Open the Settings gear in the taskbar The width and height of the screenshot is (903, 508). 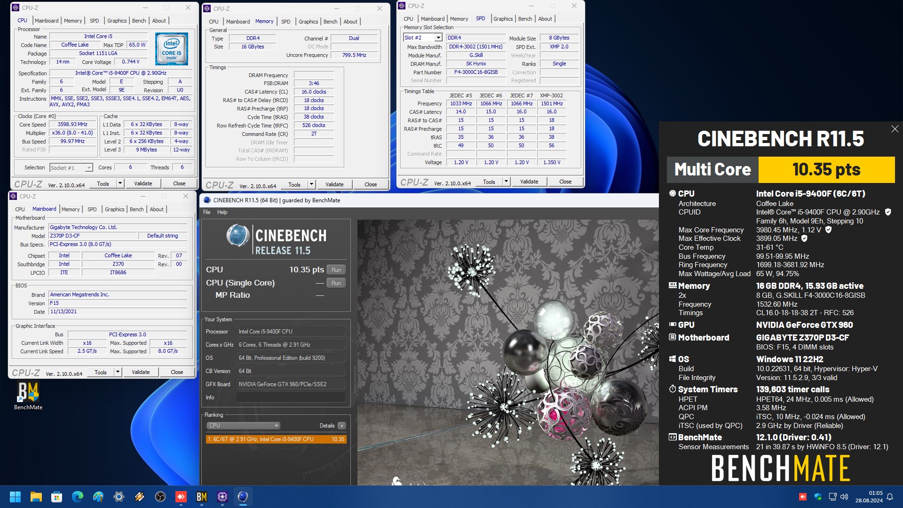(x=119, y=497)
